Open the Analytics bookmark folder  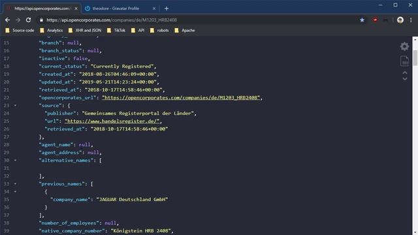click(51, 31)
